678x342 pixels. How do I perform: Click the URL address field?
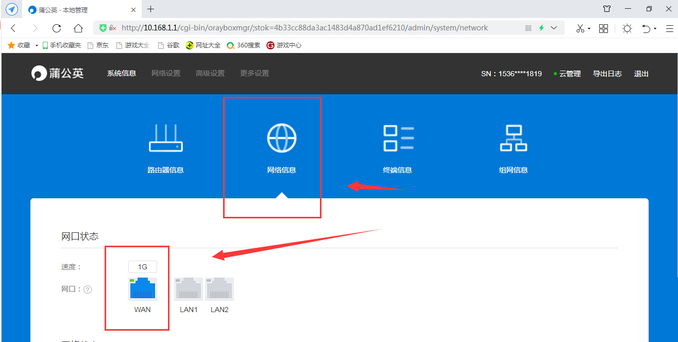tap(309, 28)
